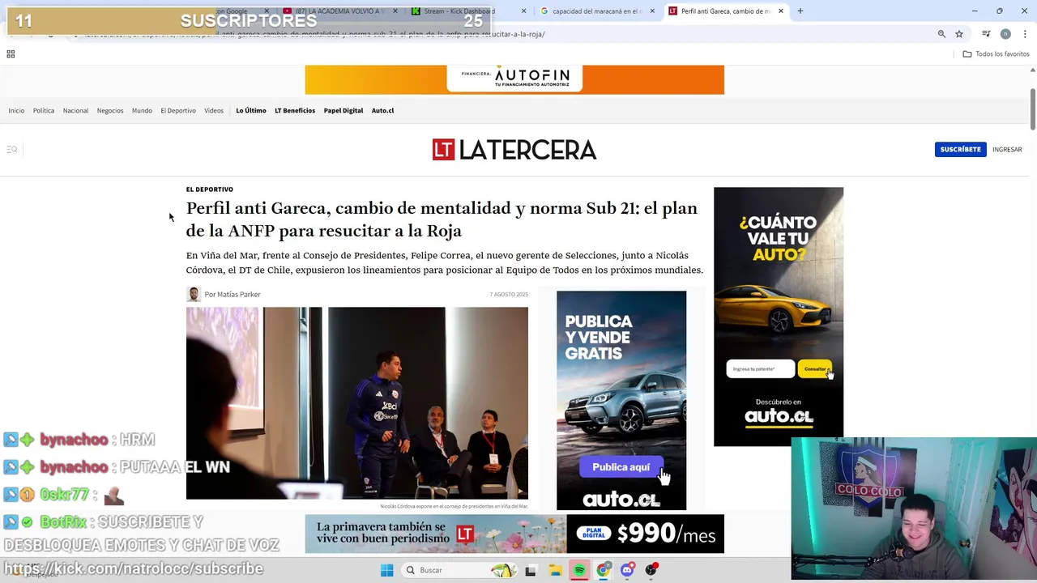The height and width of the screenshot is (583, 1037).
Task: Open Spotify from the taskbar
Action: click(580, 570)
